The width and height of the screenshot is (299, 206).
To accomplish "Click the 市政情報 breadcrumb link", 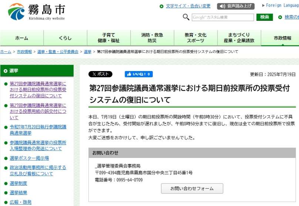I will pos(24,52).
